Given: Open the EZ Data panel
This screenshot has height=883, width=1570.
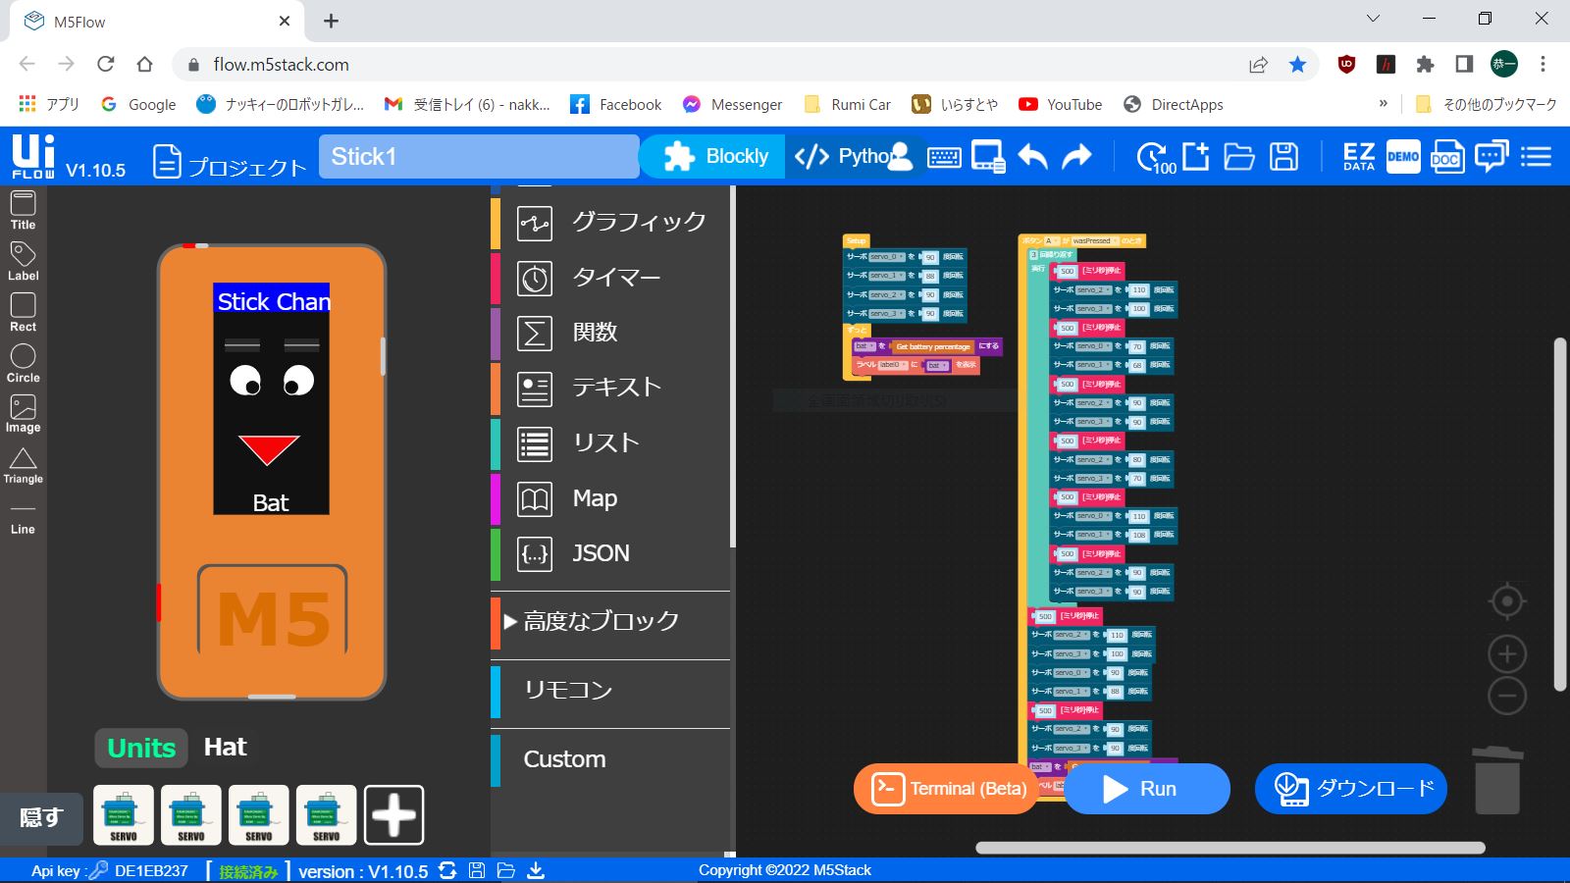Looking at the screenshot, I should pyautogui.click(x=1358, y=157).
